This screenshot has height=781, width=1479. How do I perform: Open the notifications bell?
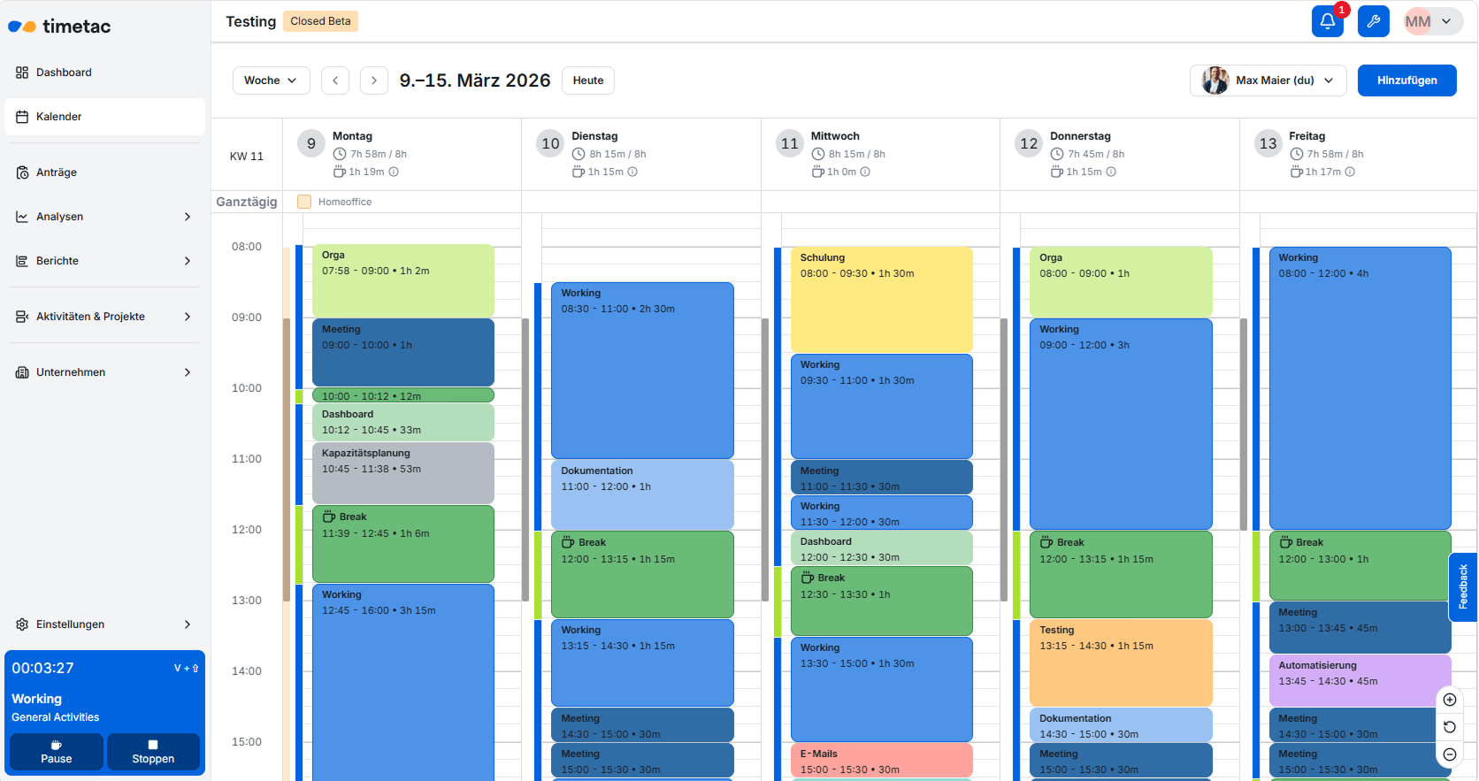[x=1327, y=21]
